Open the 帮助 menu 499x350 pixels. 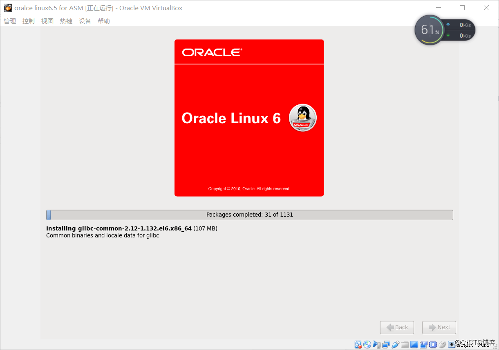point(104,21)
